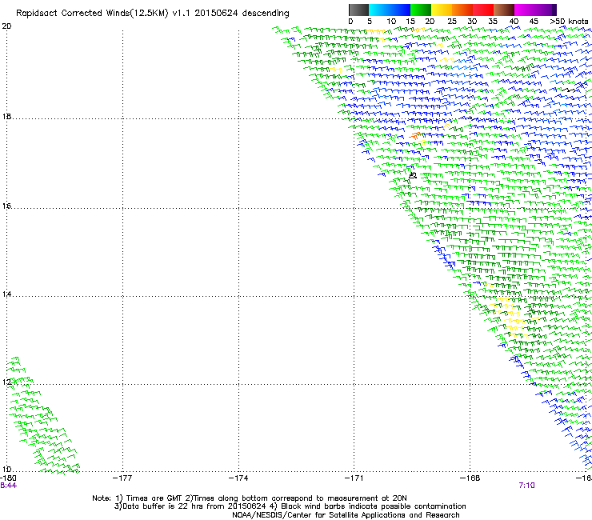Select the cyan-blue 5-15 knots legend band
Image resolution: width=592 pixels, height=520 pixels.
pyautogui.click(x=390, y=10)
